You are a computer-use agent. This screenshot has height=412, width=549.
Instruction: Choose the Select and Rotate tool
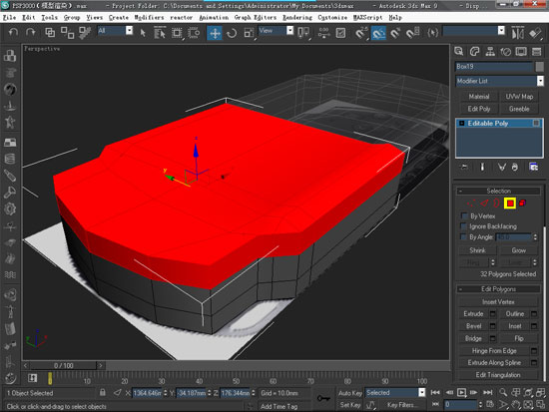[x=232, y=33]
